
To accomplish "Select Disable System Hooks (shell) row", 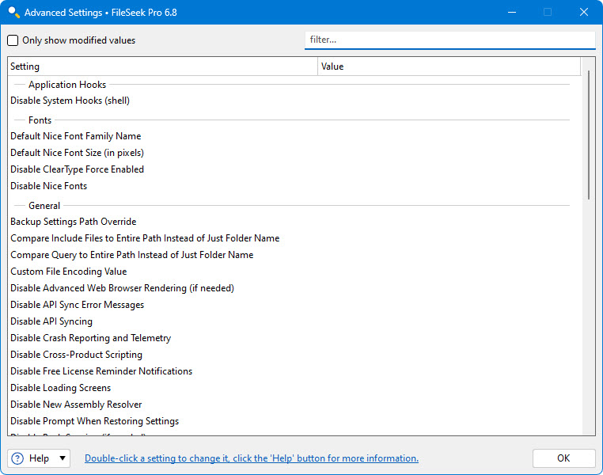I will pos(294,101).
